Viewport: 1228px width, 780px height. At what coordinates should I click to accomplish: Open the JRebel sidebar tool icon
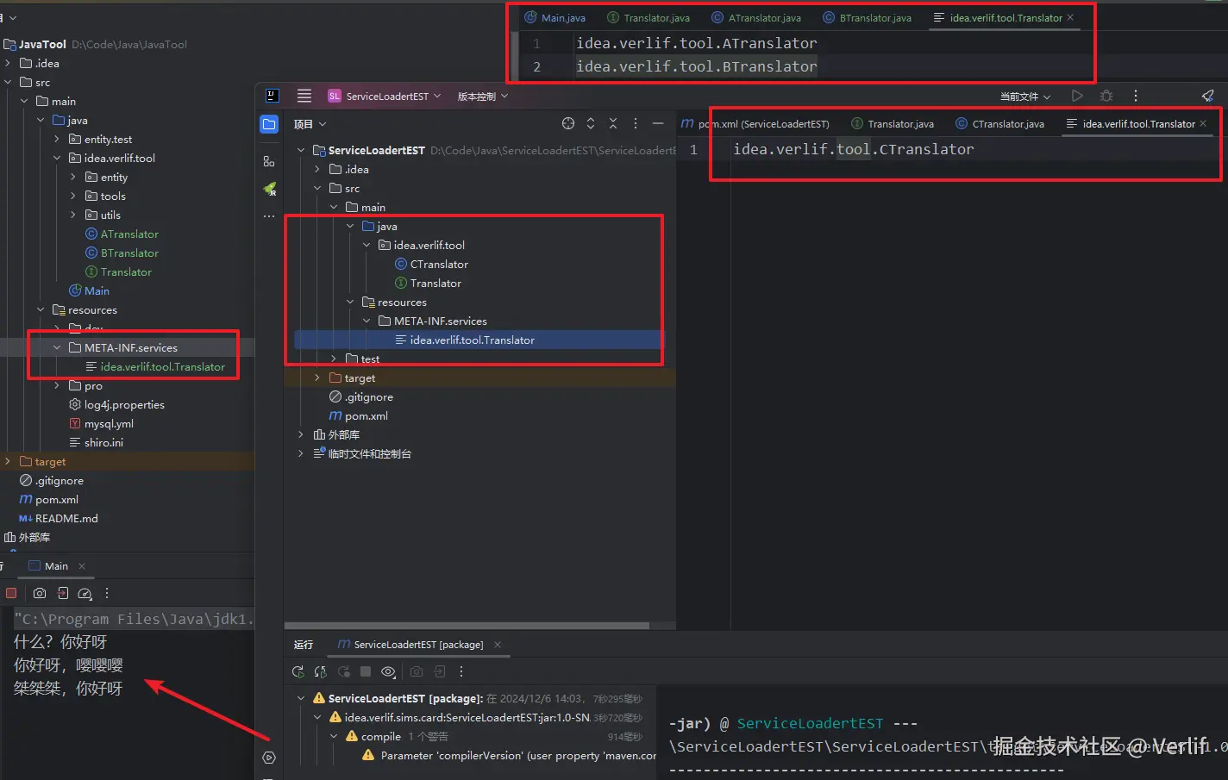coord(269,189)
